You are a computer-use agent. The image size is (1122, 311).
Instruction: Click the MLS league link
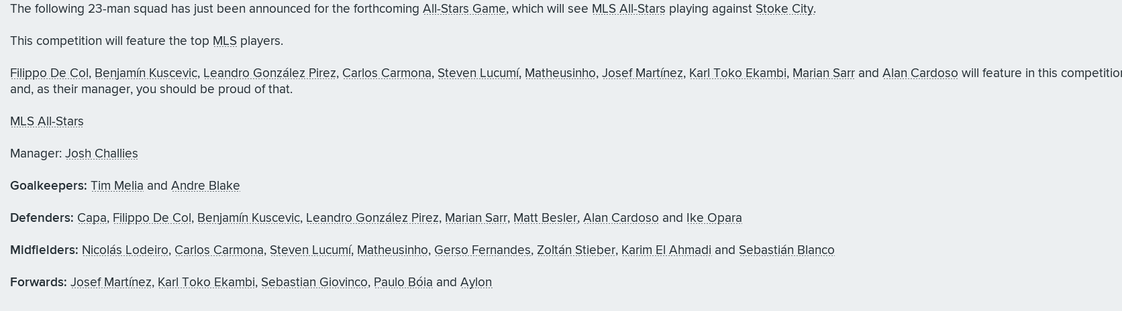[x=225, y=41]
